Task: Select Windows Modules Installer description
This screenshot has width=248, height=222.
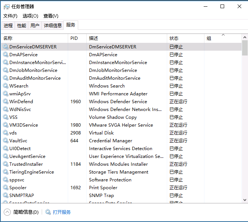Action: [x=118, y=164]
